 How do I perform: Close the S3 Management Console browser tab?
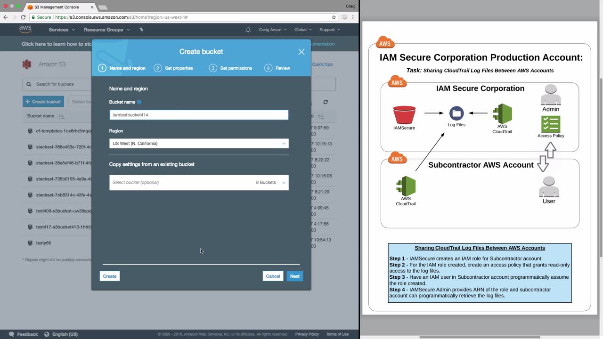(92, 7)
